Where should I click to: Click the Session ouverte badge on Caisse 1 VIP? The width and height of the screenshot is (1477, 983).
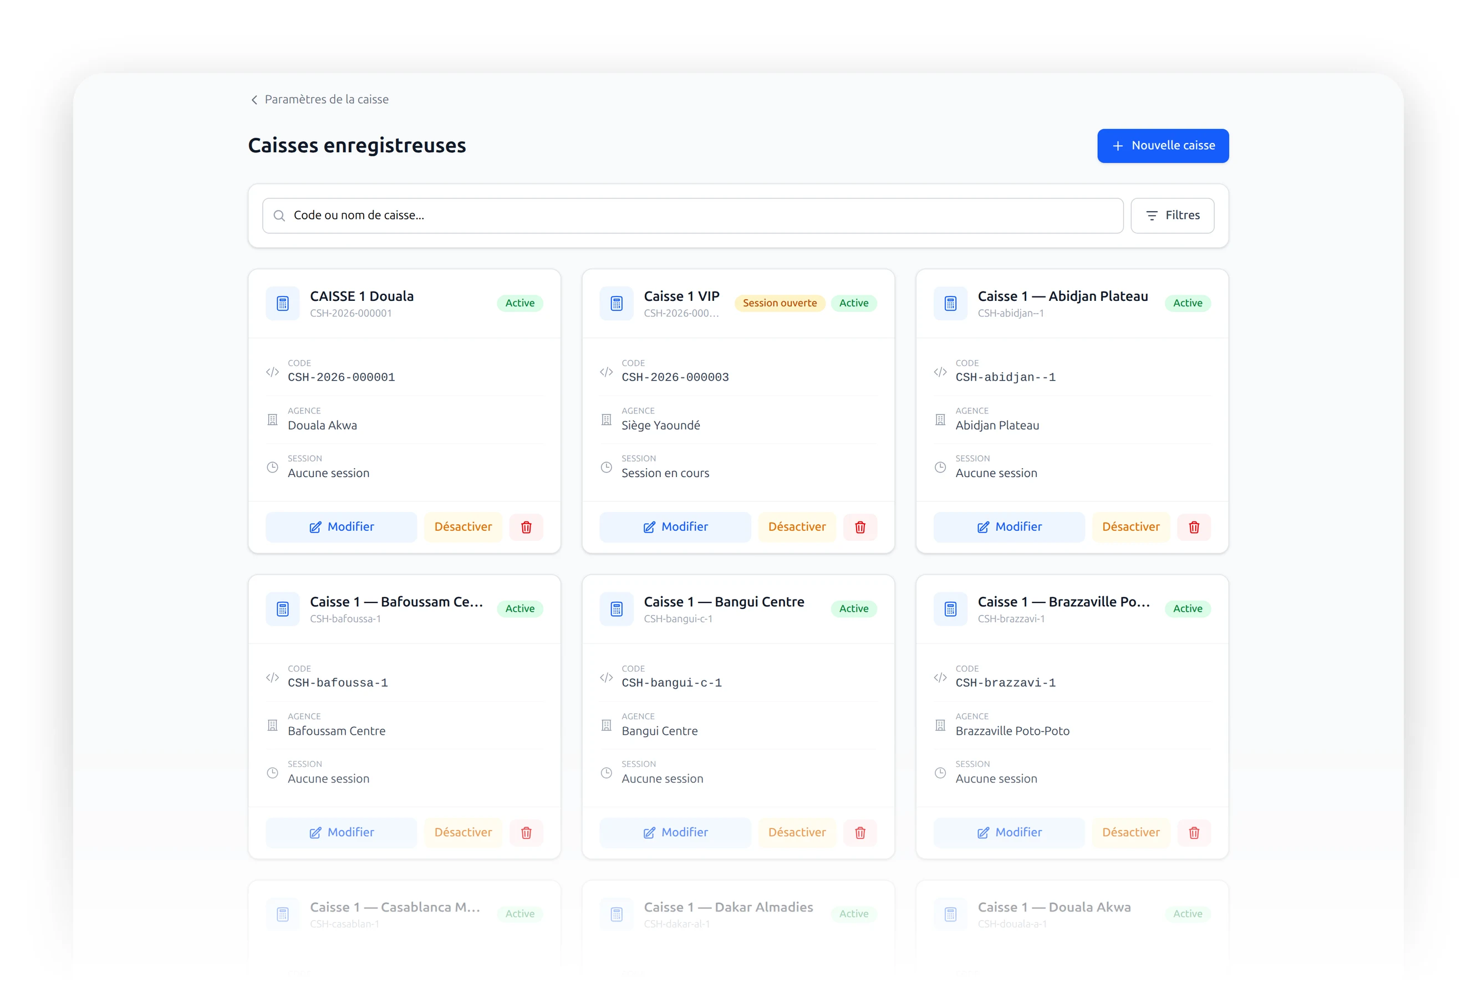coord(780,303)
